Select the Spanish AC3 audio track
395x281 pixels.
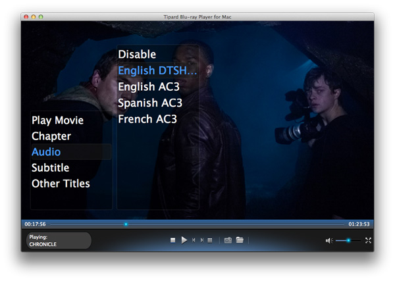tap(150, 103)
